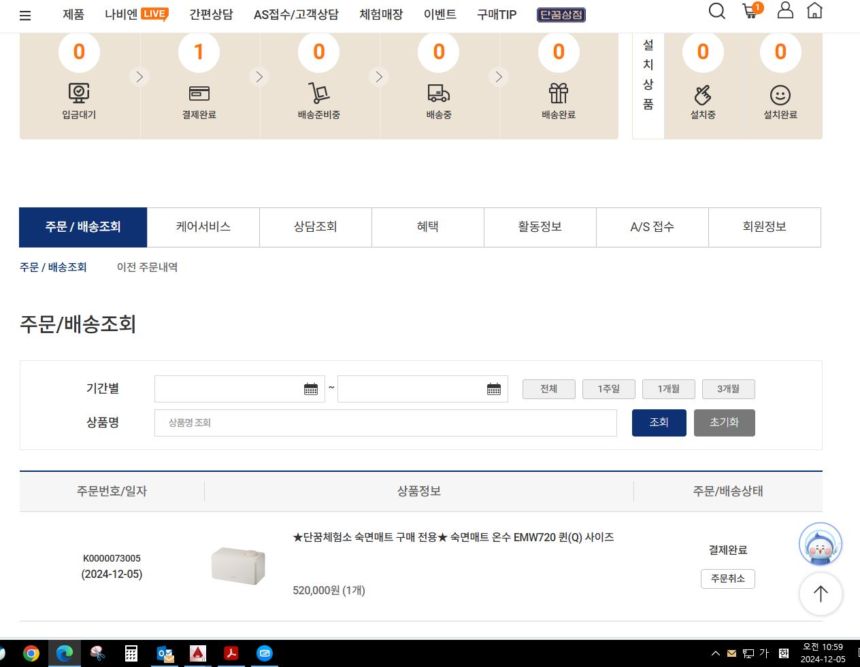Switch to the 케어서비스 tab

coord(203,227)
